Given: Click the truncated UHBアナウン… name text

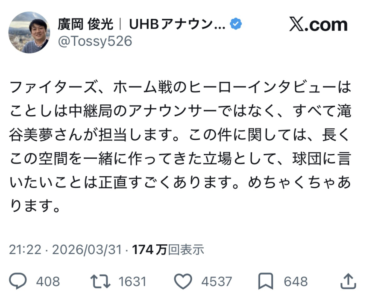Looking at the screenshot, I should tap(177, 24).
